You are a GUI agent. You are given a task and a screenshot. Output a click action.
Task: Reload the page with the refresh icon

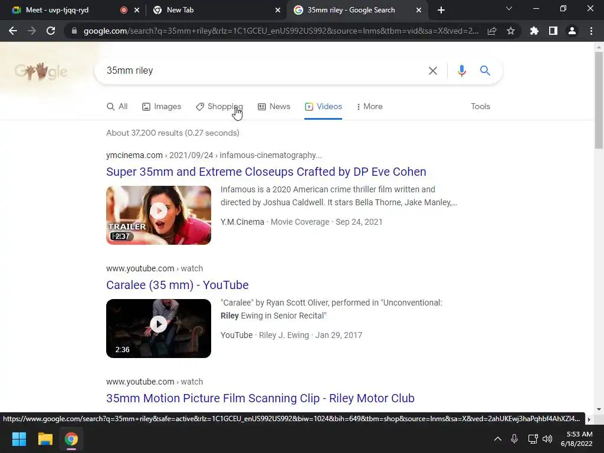[x=51, y=31]
